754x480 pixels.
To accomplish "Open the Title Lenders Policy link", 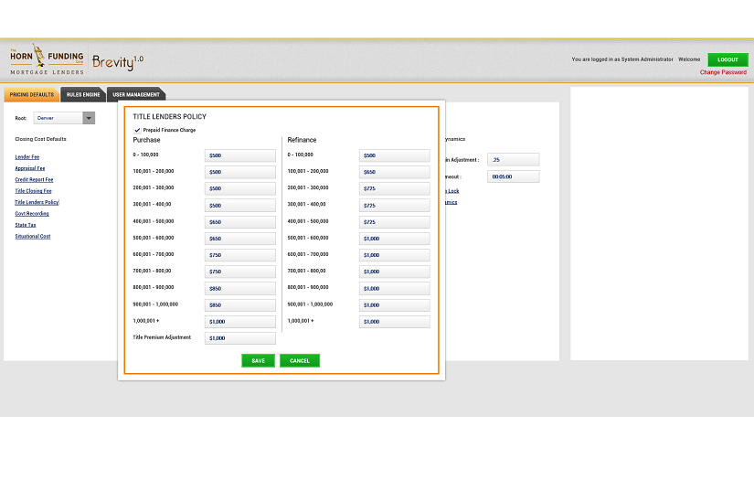I will click(x=37, y=202).
